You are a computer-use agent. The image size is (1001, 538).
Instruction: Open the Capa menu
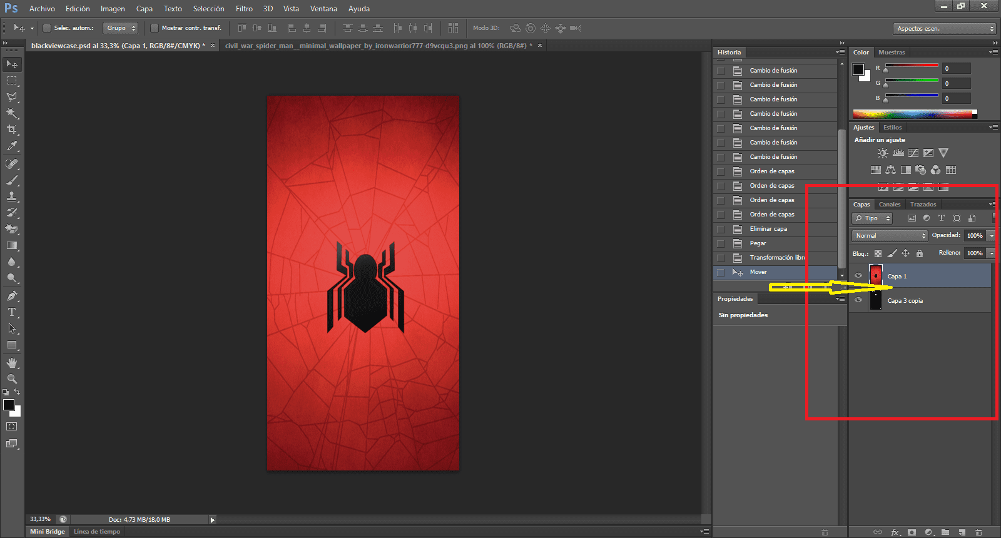coord(145,9)
